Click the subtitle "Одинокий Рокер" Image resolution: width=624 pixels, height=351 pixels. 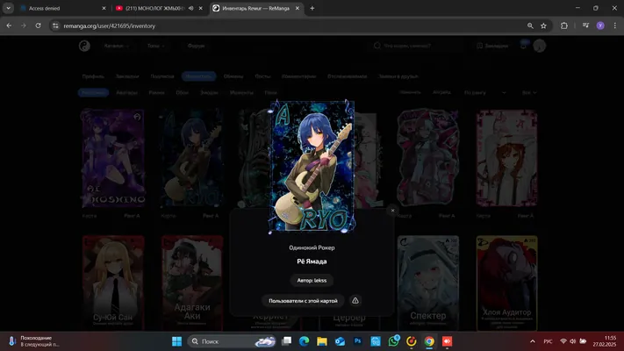(312, 247)
